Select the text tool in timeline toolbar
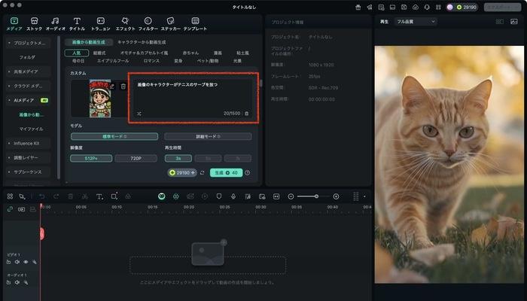The image size is (527, 301). [x=99, y=196]
